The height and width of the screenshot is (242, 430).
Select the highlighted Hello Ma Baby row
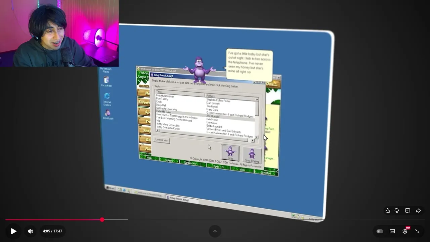(x=206, y=114)
